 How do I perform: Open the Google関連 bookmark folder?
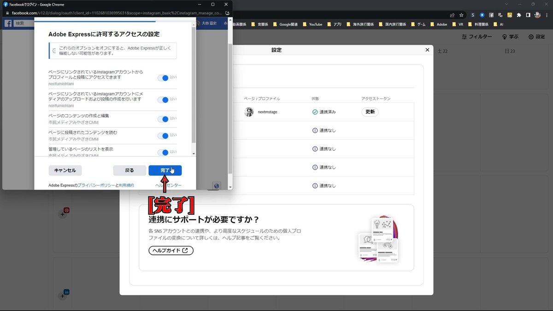285,24
